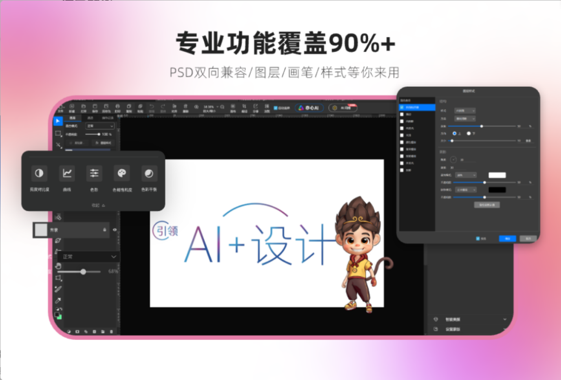Open the Curves adjustment (曲线)

click(x=67, y=173)
